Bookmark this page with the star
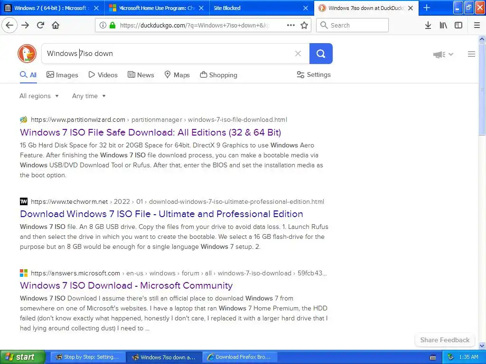486x364 pixels. tap(304, 25)
